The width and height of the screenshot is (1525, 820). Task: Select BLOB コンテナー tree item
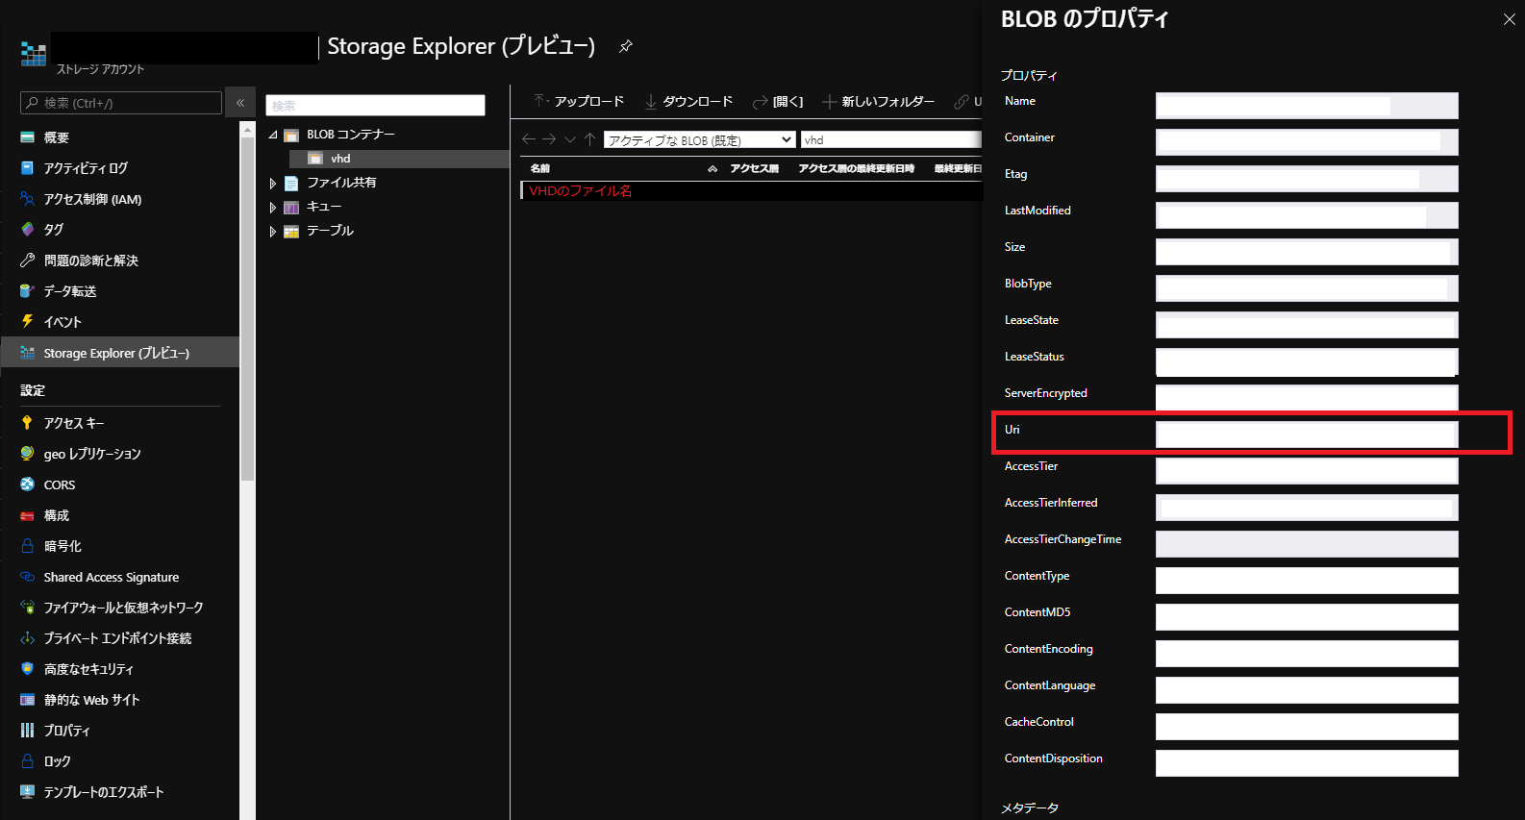point(350,135)
